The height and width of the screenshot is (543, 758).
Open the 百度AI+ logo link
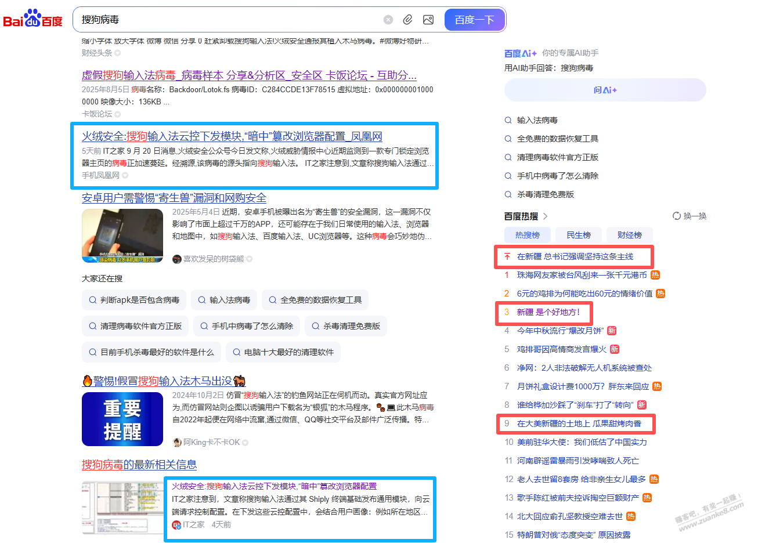(x=521, y=53)
